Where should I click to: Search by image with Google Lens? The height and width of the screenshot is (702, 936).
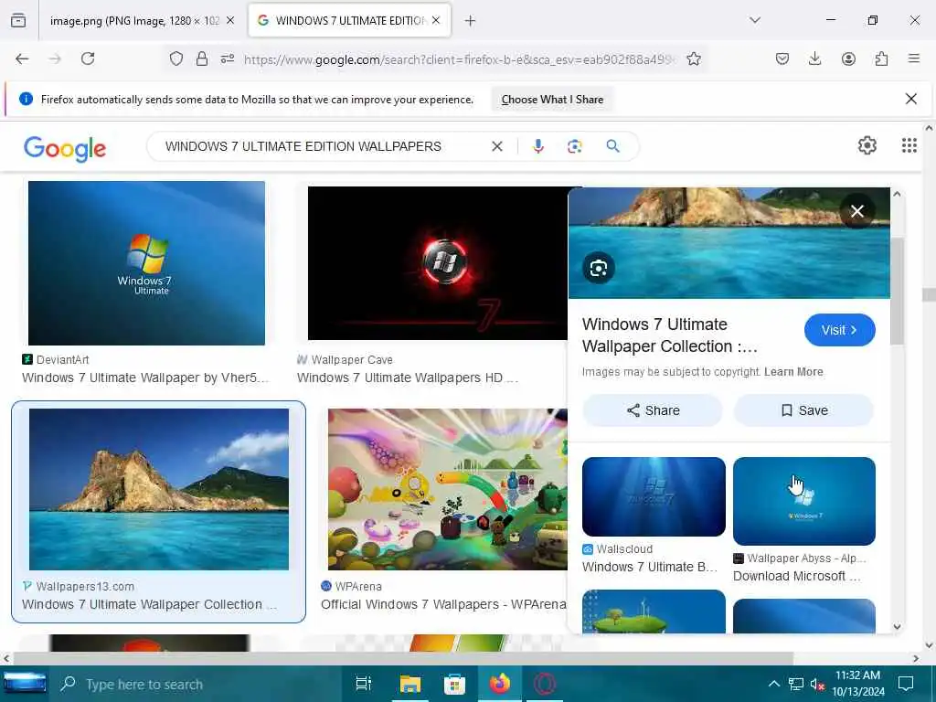[x=574, y=146]
